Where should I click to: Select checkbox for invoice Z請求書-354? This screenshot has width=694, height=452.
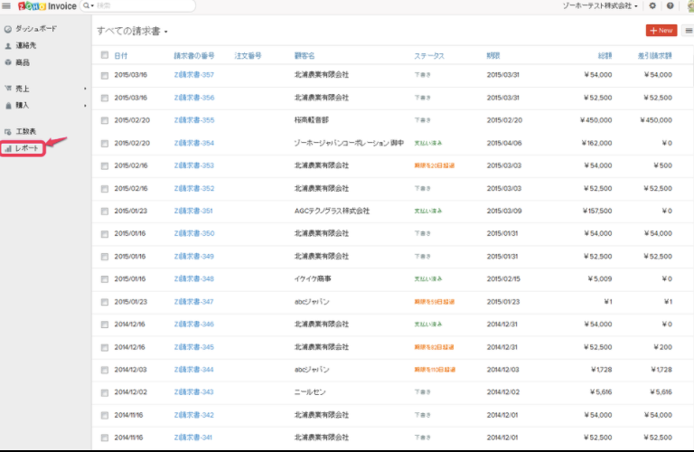pyautogui.click(x=105, y=143)
